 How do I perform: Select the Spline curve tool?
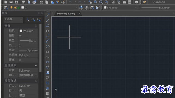48,57
